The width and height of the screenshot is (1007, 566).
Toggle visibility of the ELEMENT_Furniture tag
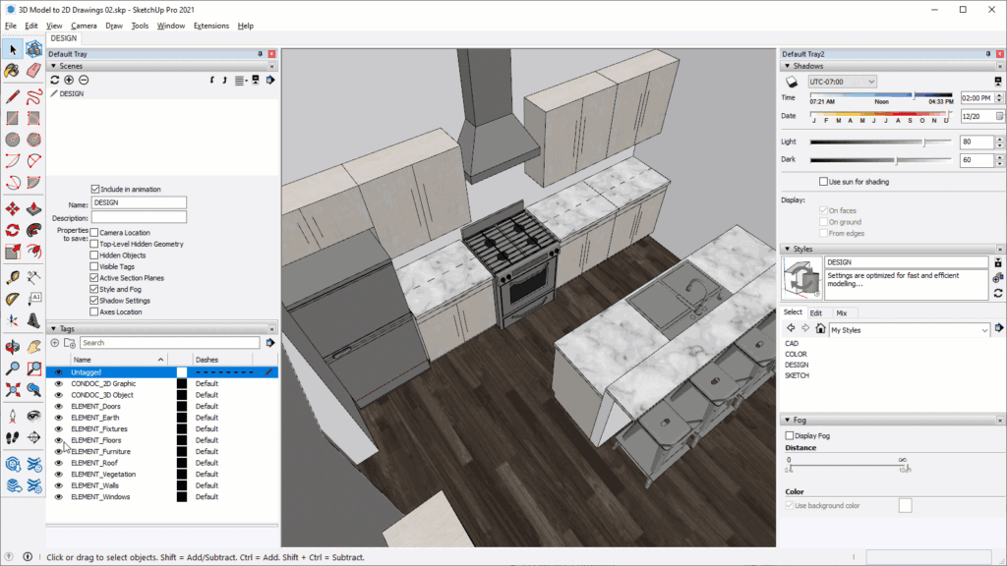59,451
